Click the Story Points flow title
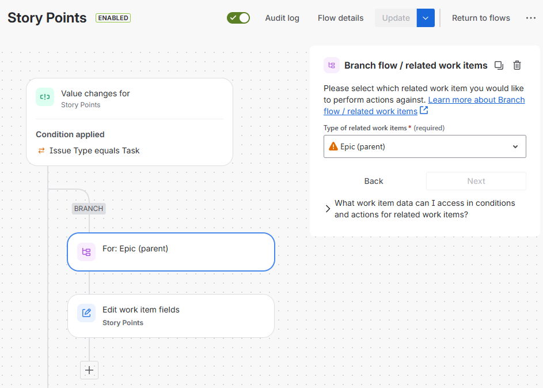The image size is (543, 388). [47, 18]
